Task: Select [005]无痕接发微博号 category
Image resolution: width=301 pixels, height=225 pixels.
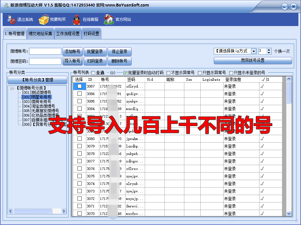Action: [40, 111]
